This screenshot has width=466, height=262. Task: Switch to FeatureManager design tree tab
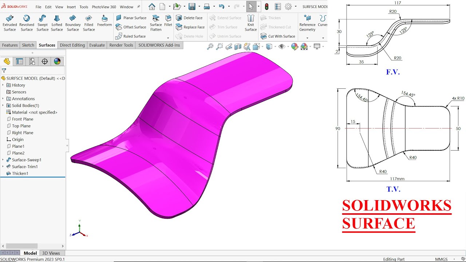click(x=7, y=61)
